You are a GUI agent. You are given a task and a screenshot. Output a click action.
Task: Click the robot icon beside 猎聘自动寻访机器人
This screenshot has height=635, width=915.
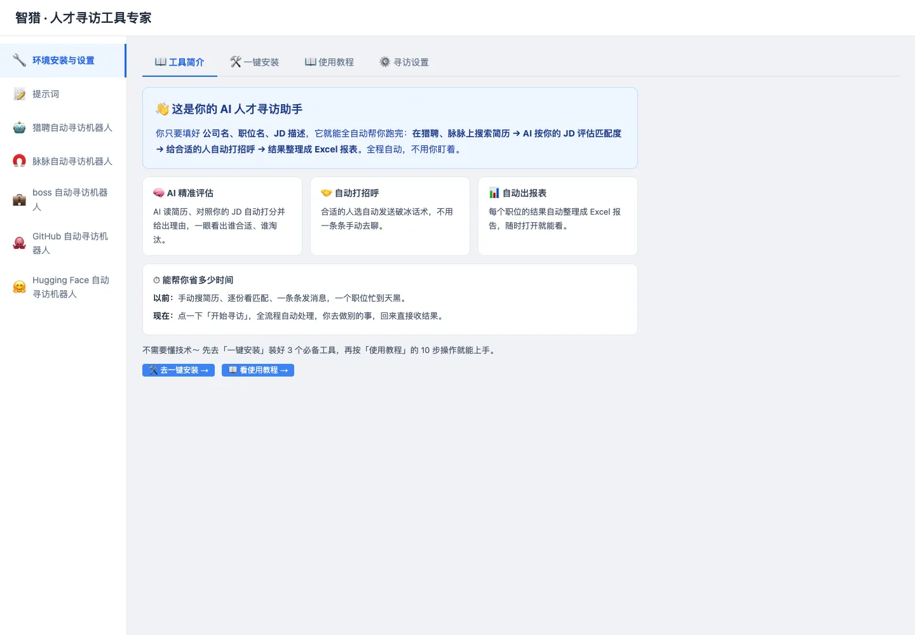tap(20, 128)
